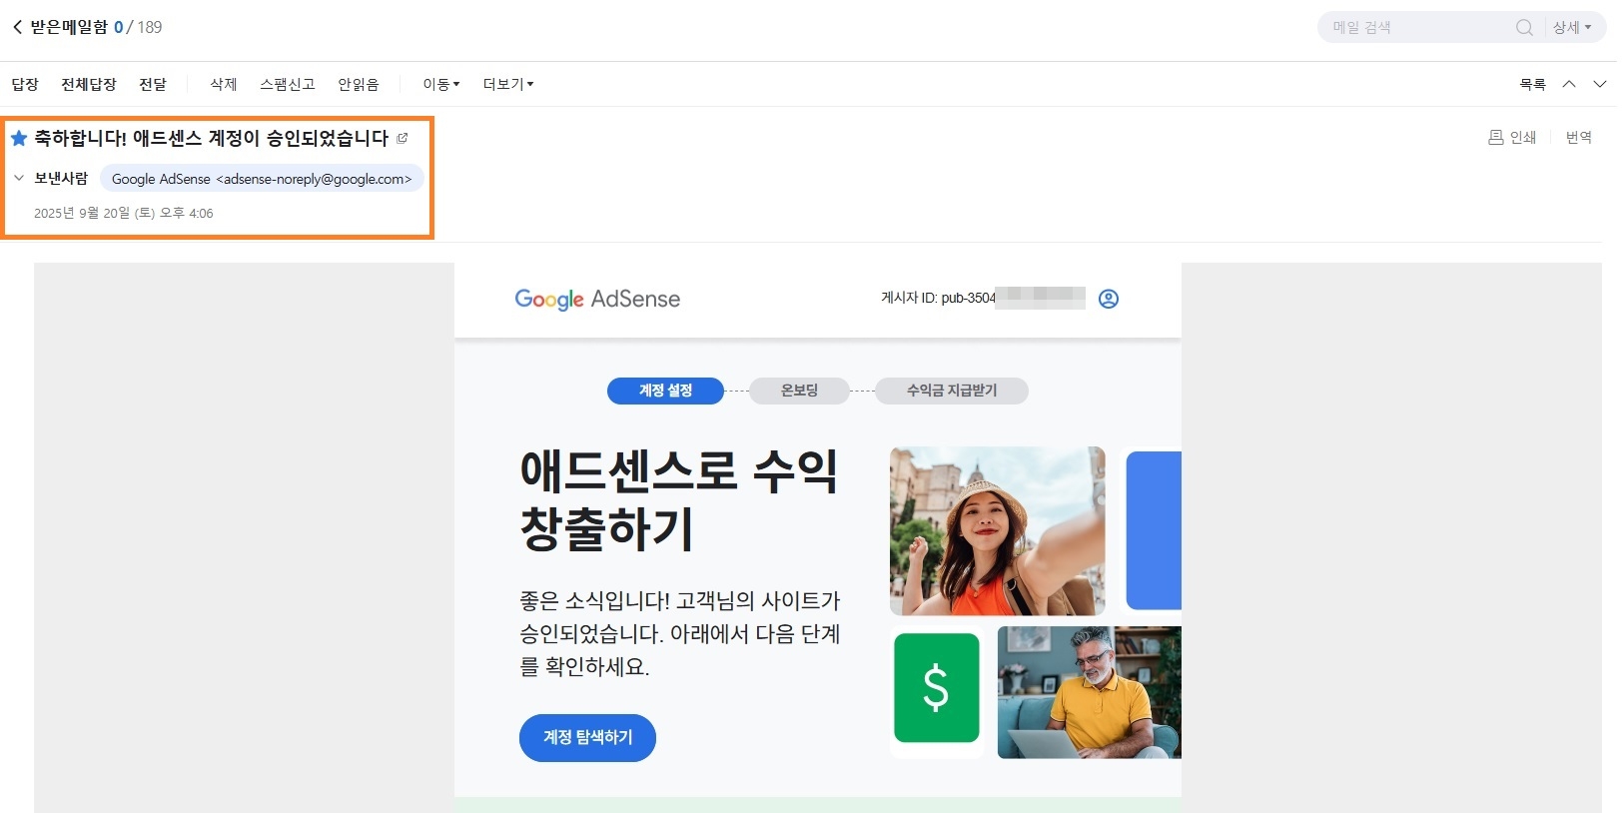This screenshot has width=1624, height=813.
Task: Expand sender details chevron
Action: click(x=19, y=178)
